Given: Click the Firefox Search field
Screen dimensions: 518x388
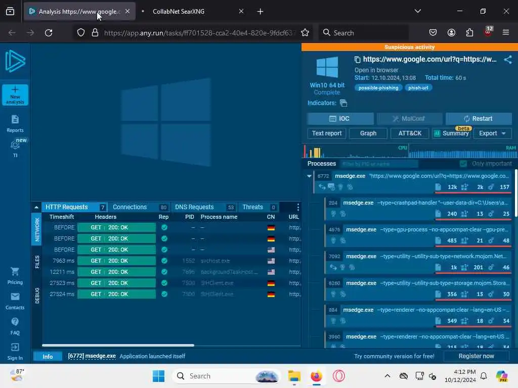Looking at the screenshot, I should point(363,33).
